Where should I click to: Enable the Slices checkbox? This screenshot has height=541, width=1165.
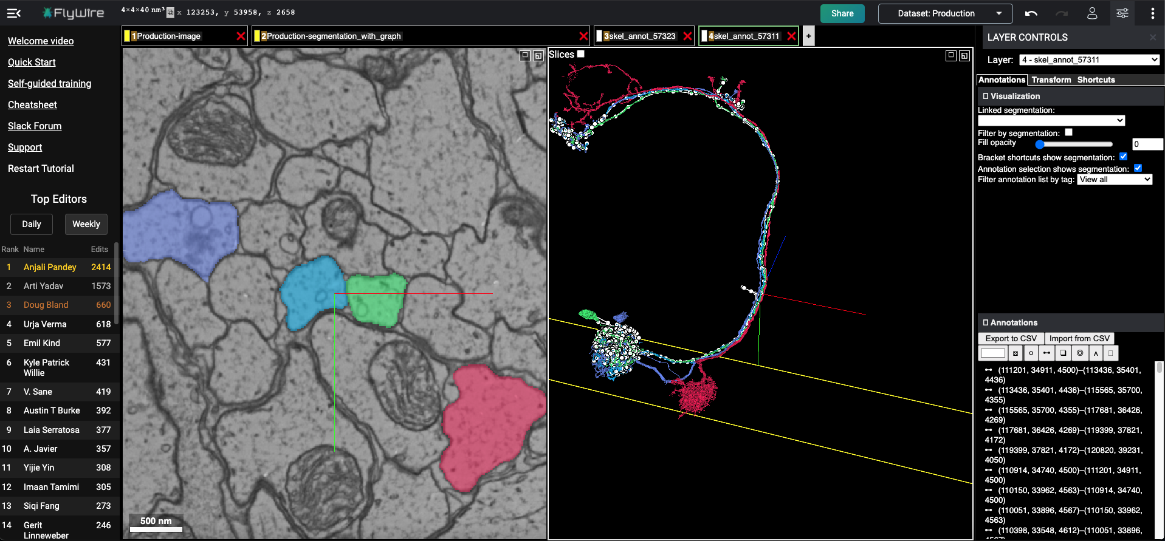click(581, 54)
